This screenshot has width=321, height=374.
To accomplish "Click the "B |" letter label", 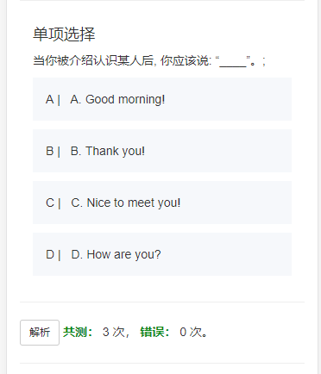I will coord(53,151).
